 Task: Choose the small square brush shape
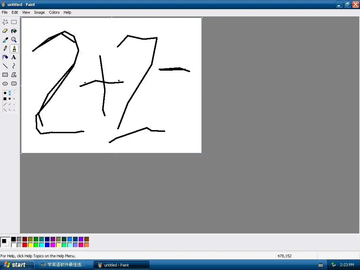[x=14, y=99]
